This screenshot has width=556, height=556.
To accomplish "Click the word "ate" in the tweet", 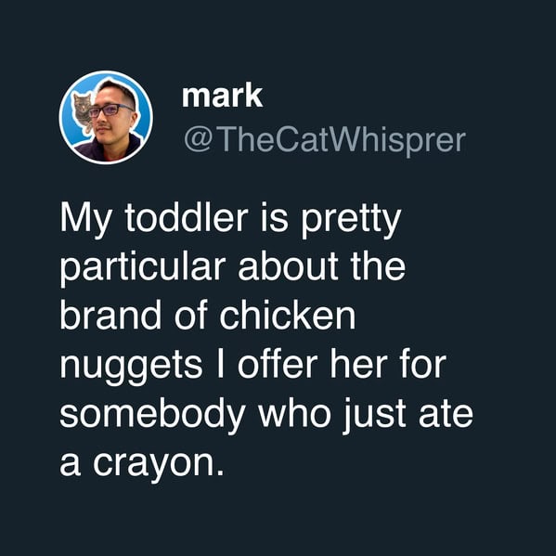I will pyautogui.click(x=446, y=415).
